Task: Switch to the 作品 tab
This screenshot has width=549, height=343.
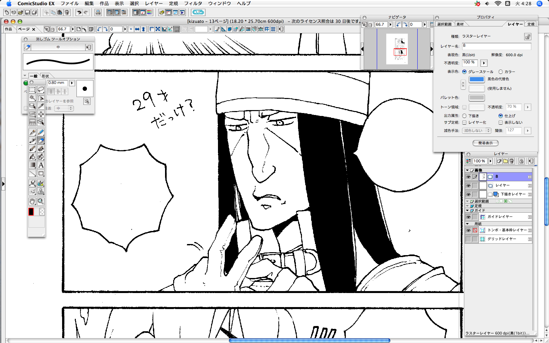Action: pyautogui.click(x=8, y=29)
